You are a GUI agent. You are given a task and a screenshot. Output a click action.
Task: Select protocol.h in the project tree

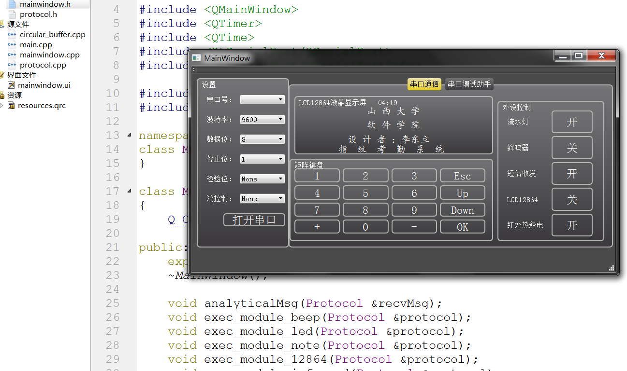[38, 14]
